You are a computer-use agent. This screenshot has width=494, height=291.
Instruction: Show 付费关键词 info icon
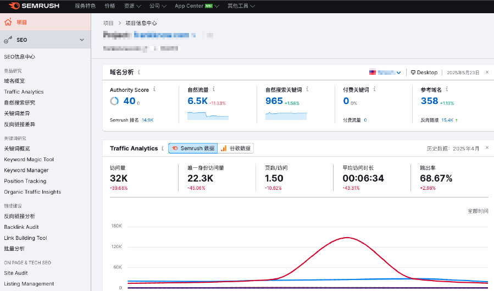(x=374, y=89)
